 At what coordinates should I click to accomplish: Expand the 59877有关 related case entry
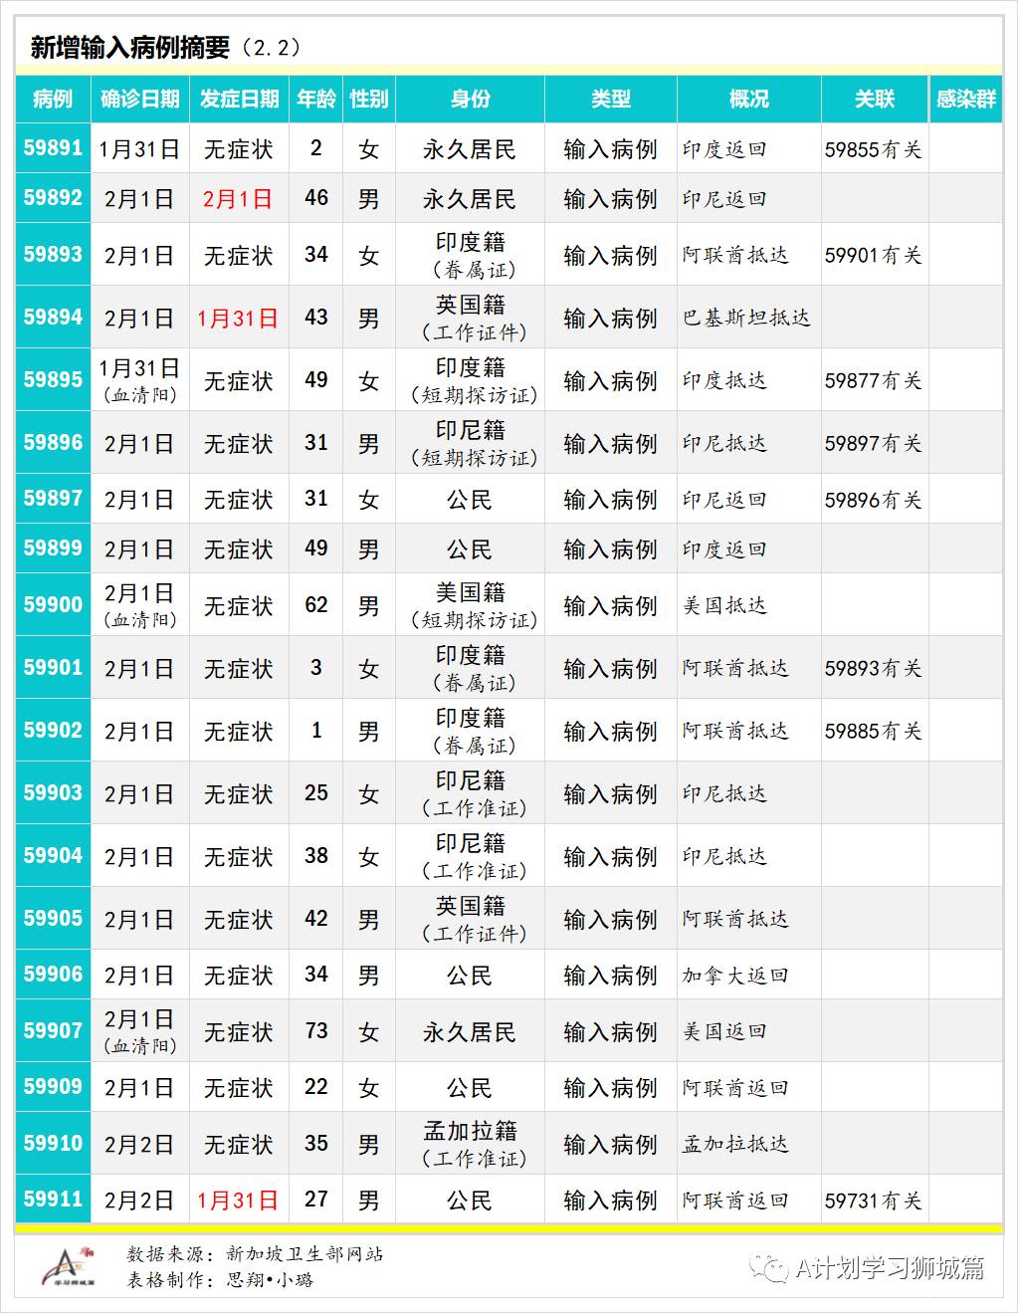click(x=873, y=381)
